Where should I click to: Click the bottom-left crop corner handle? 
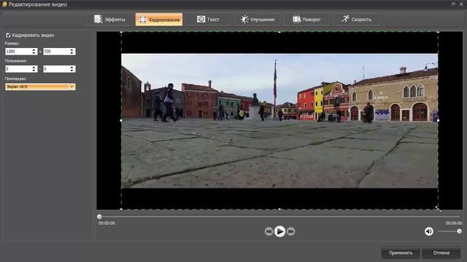[121, 209]
